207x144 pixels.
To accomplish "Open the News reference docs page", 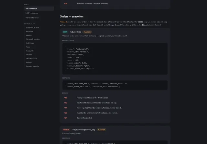I will point(32,18).
